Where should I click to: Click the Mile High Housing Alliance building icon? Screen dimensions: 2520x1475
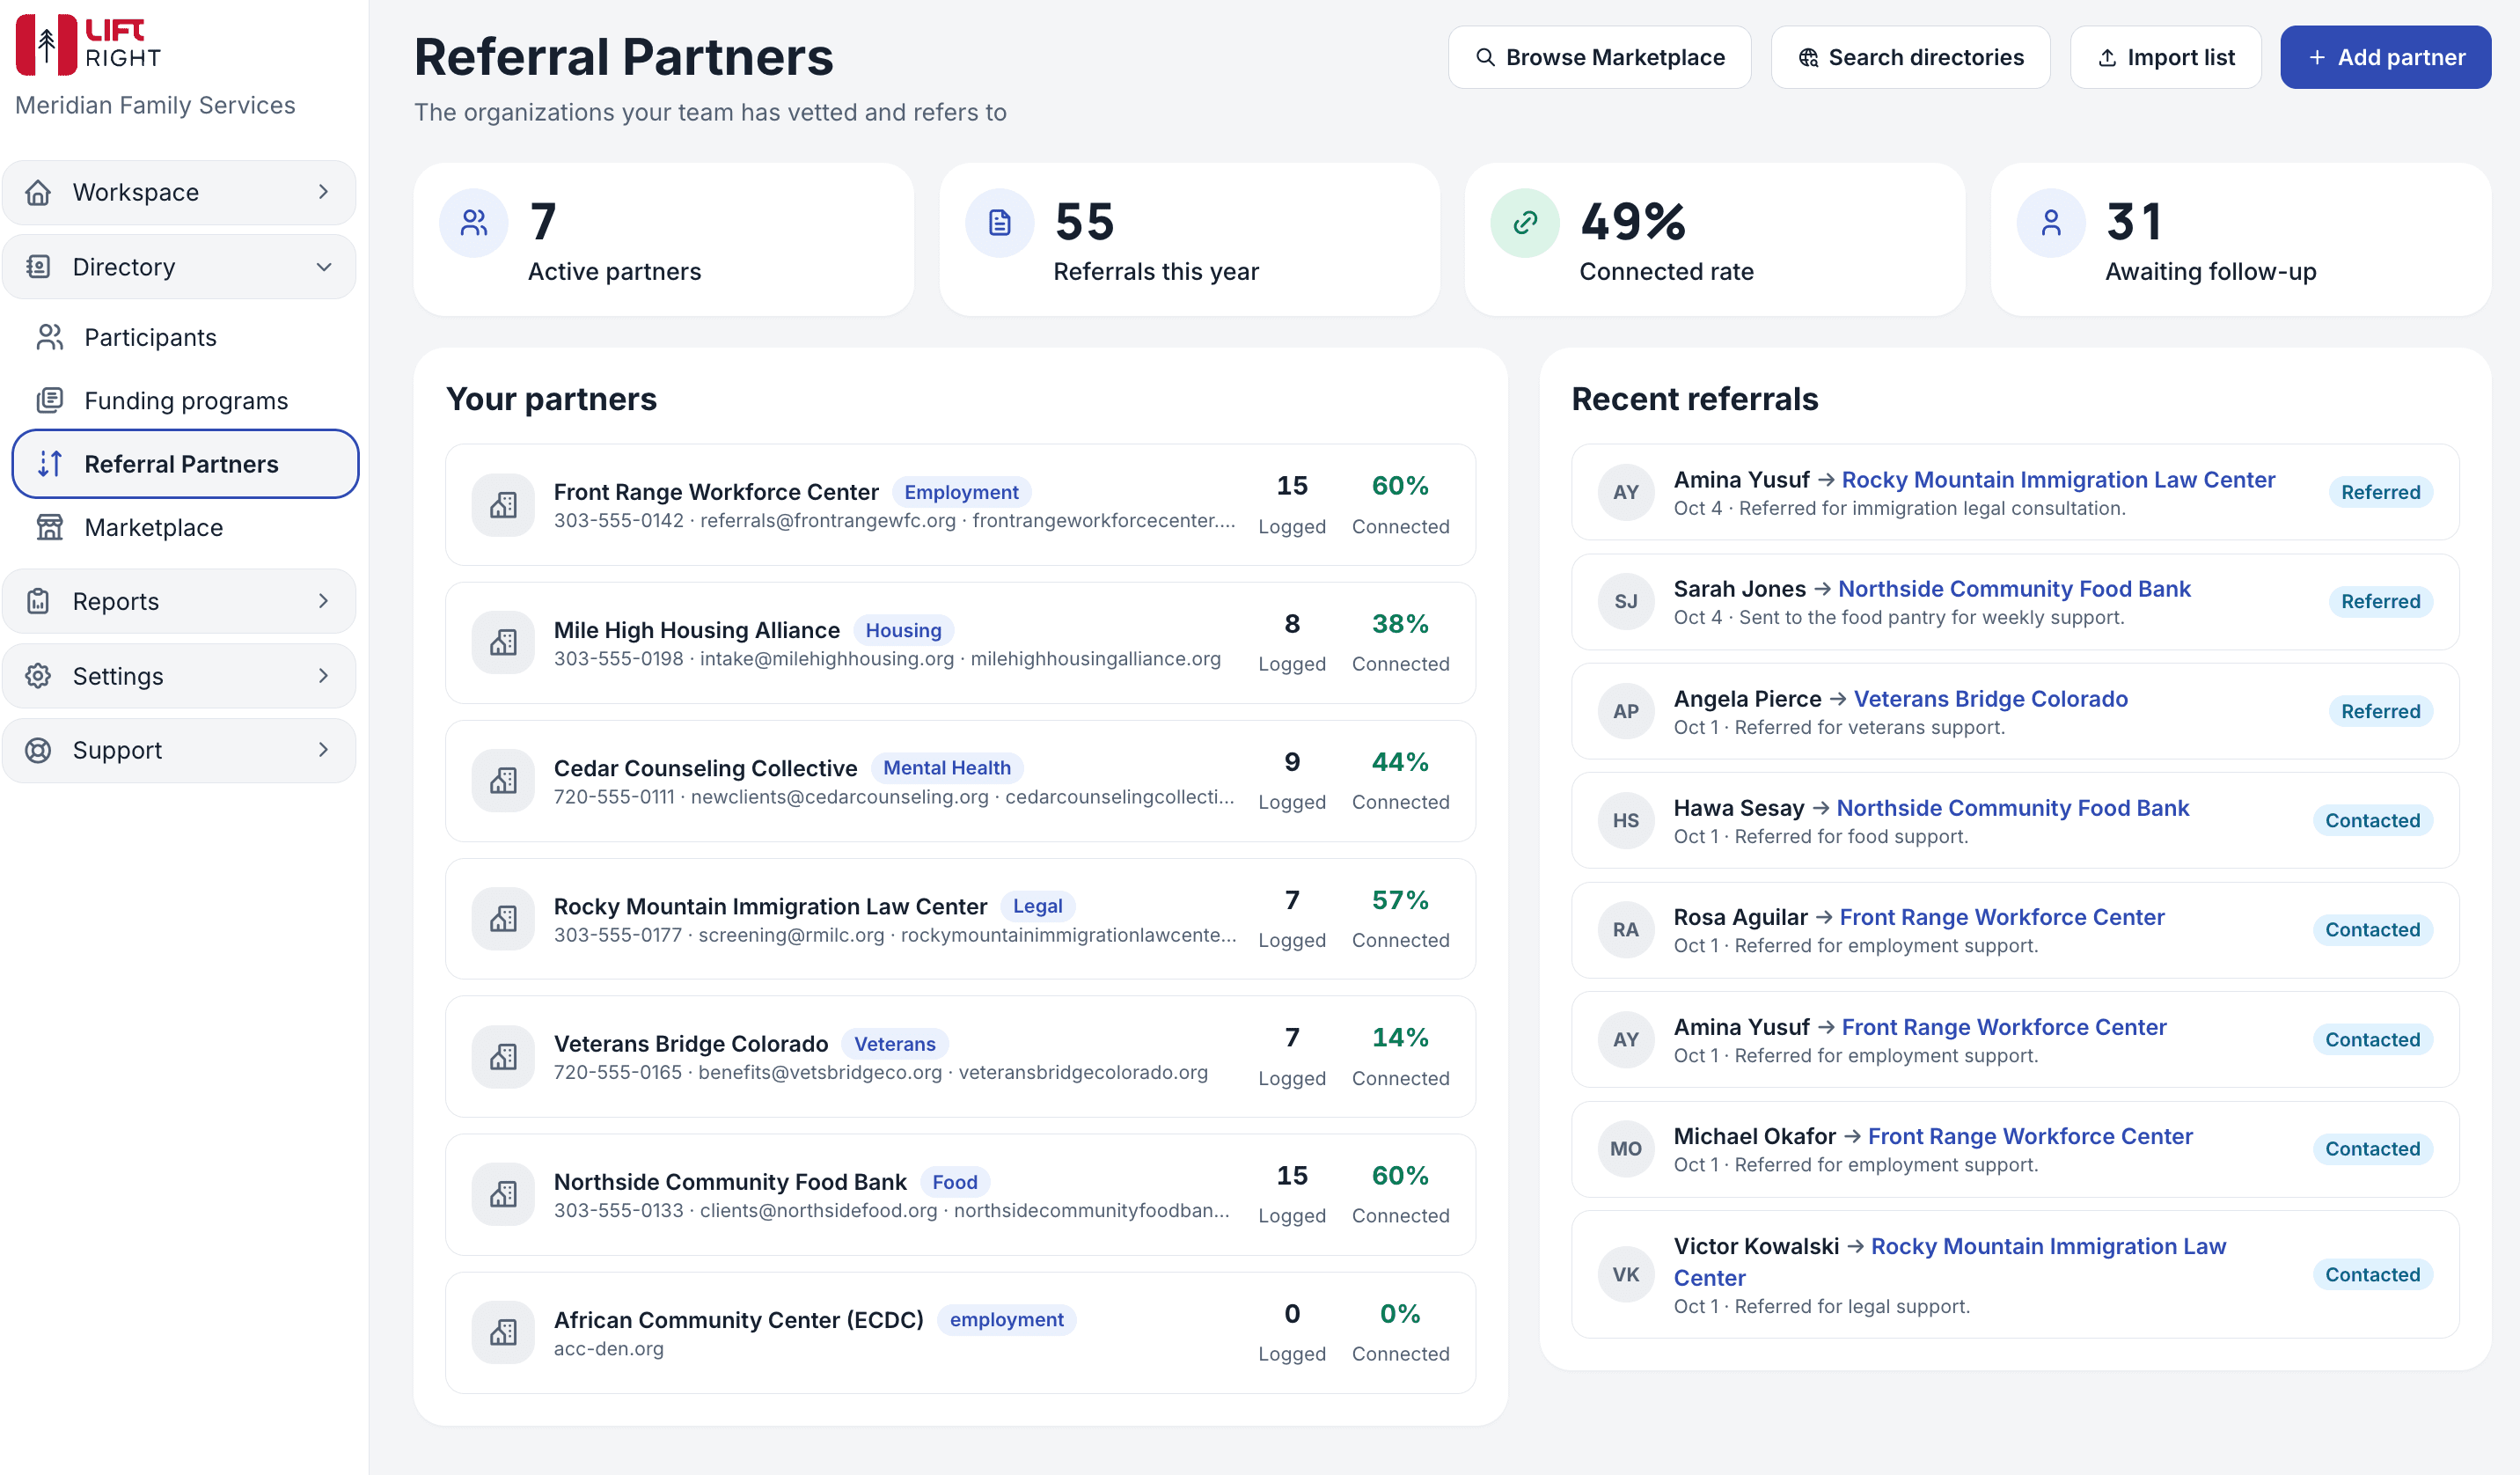[503, 643]
